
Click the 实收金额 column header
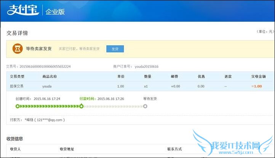(259, 77)
